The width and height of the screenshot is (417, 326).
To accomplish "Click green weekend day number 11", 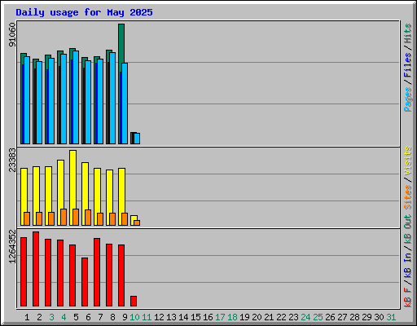I will [x=147, y=317].
